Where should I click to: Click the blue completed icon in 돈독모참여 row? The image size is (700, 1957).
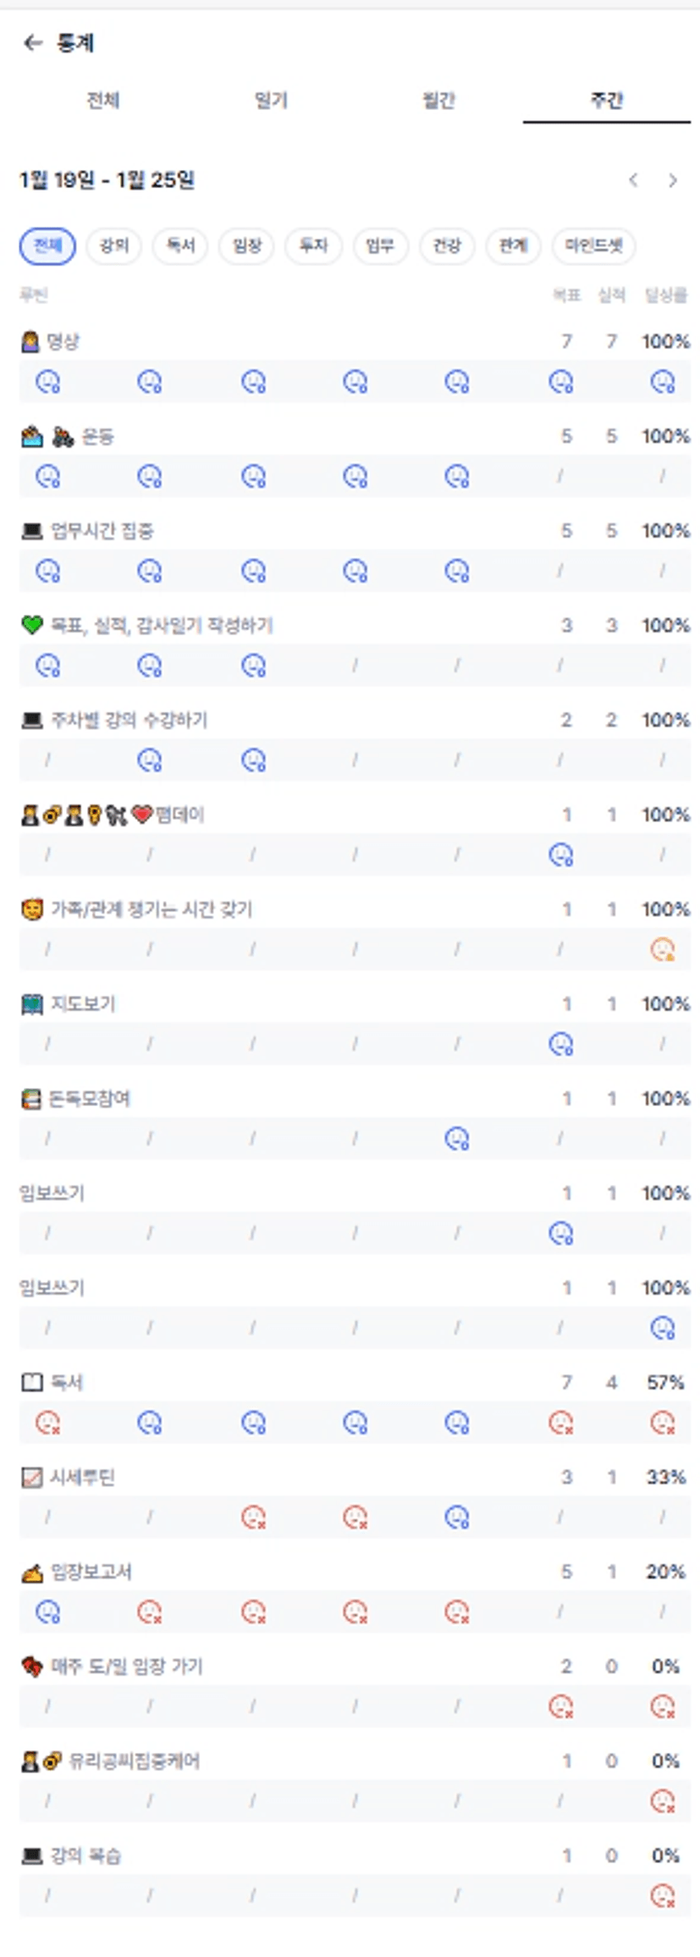pyautogui.click(x=457, y=1139)
